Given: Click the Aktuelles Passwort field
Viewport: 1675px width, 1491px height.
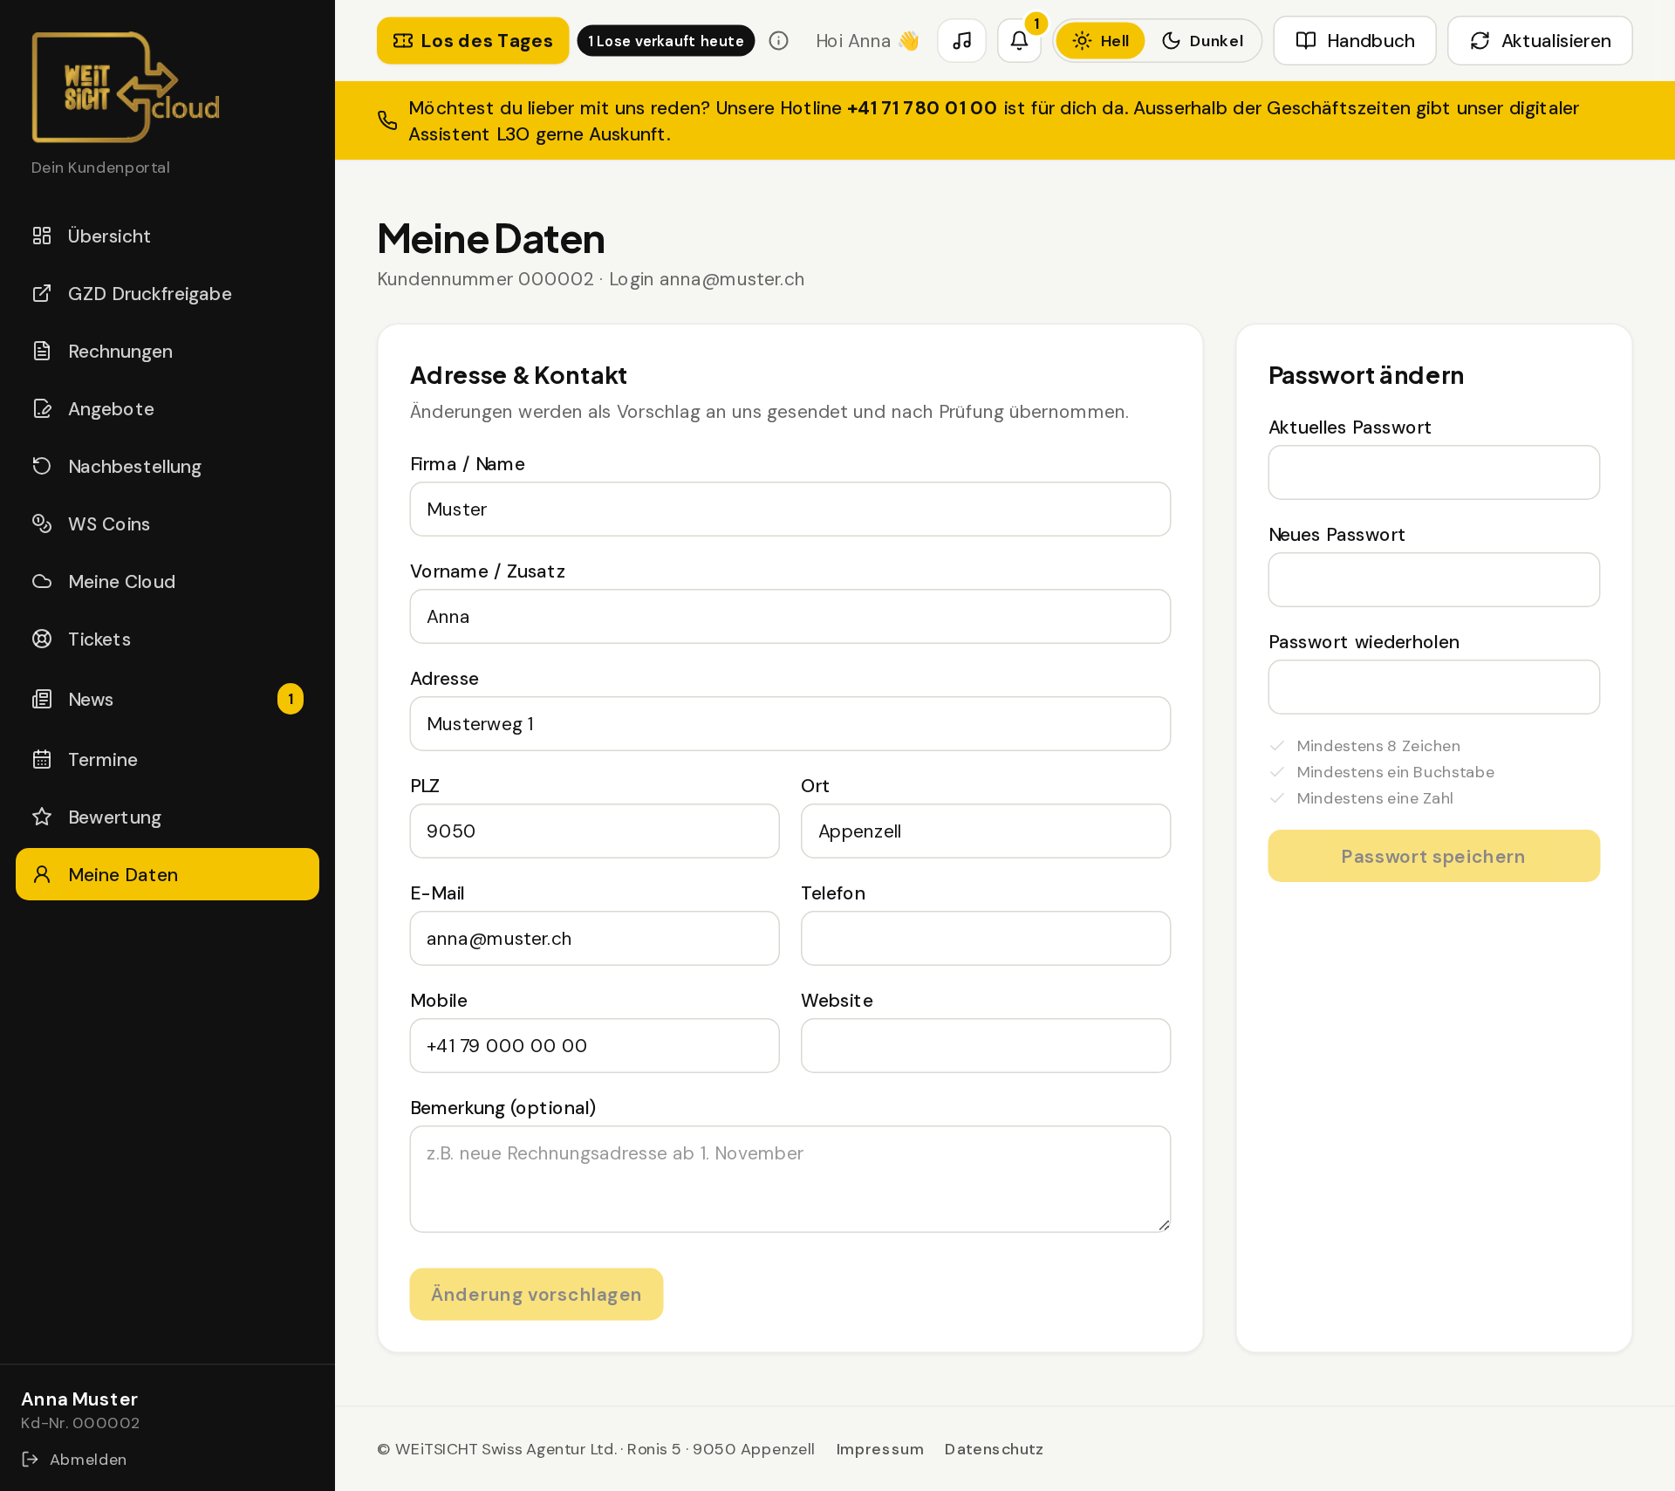Looking at the screenshot, I should [1434, 473].
